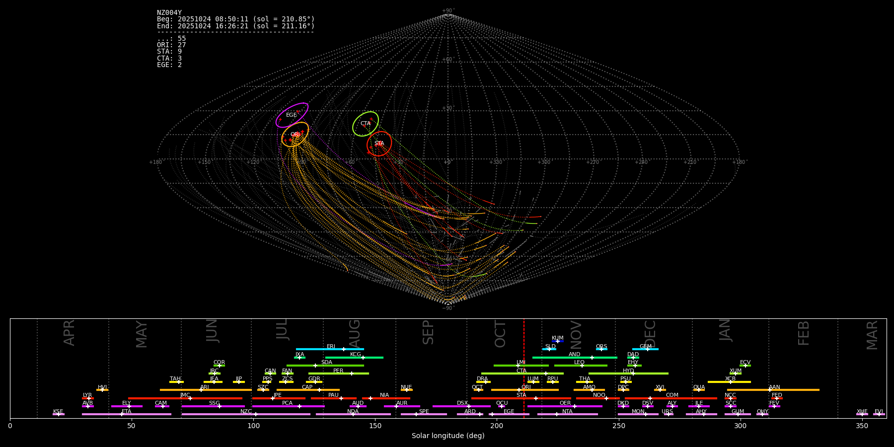This screenshot has width=894, height=447.
Task: Click the blue KUM shower bar in timeline
Action: click(x=558, y=341)
